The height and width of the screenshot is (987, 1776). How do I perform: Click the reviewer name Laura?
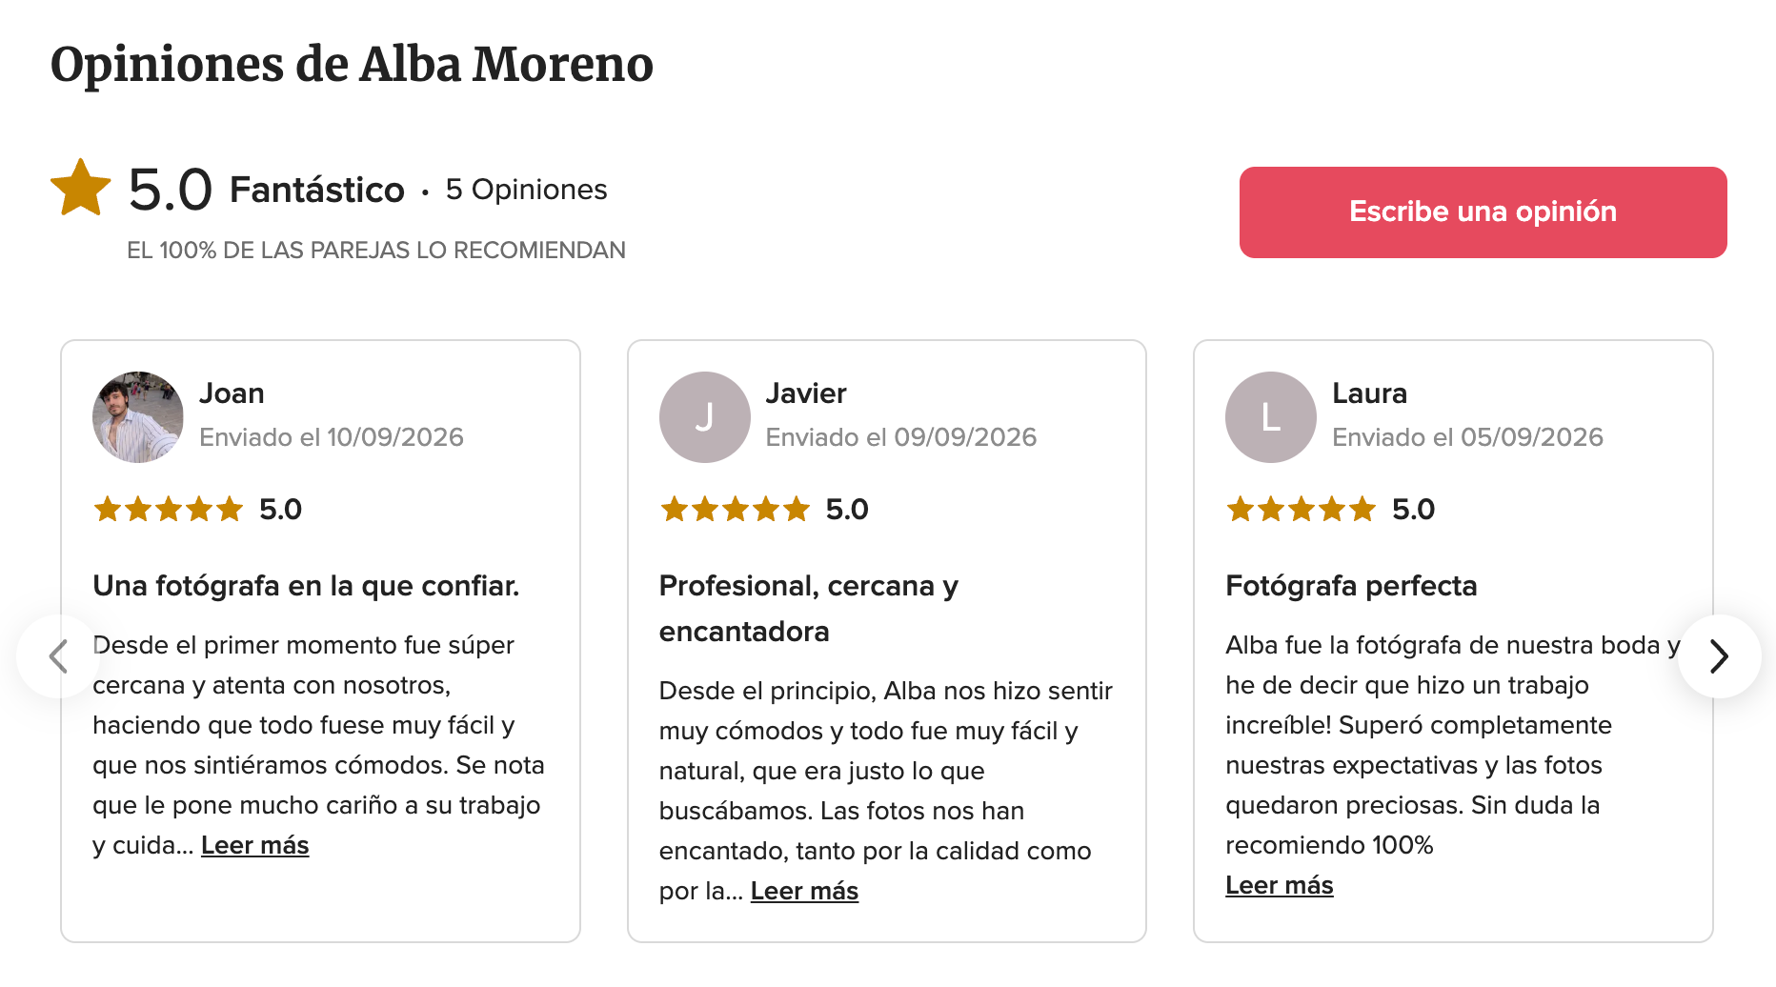click(x=1369, y=393)
